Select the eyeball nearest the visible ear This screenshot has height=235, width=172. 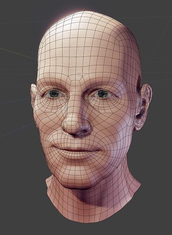(x=103, y=94)
